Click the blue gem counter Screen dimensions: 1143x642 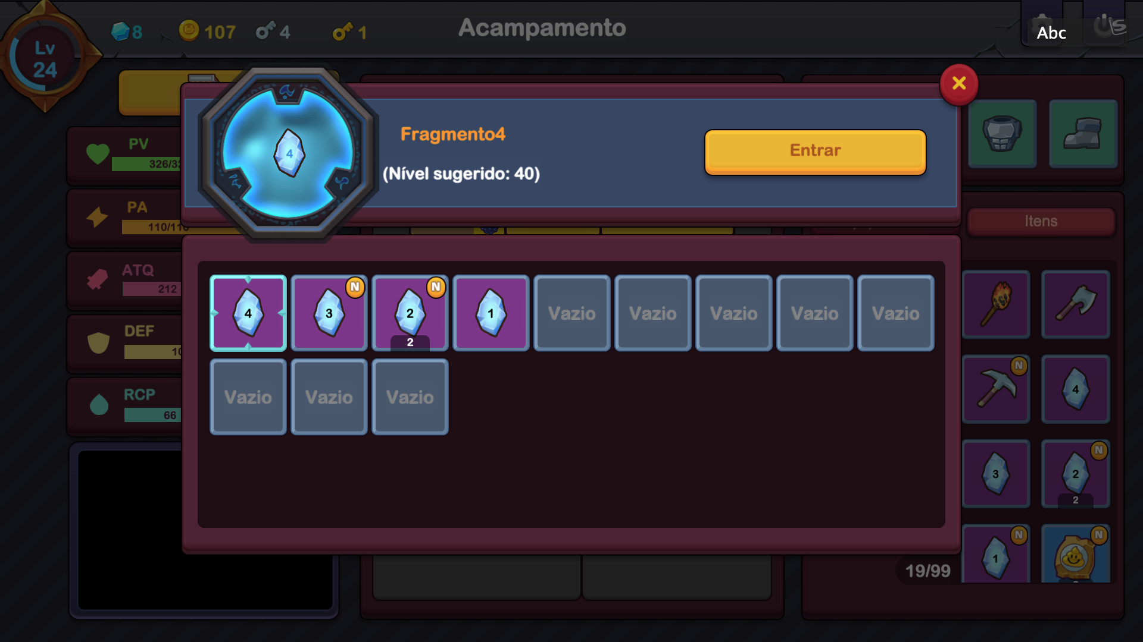point(127,32)
